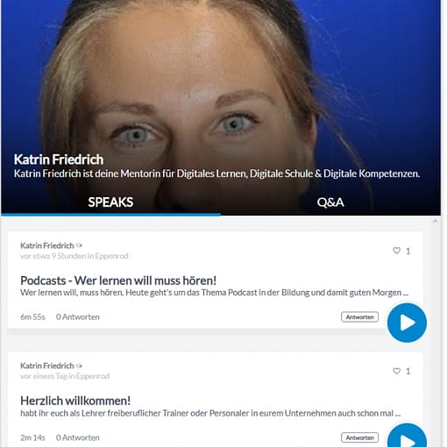Screen dimensions: 447x447
Task: Click verified badge next to first Katrin Friedrich
Action: (79, 245)
